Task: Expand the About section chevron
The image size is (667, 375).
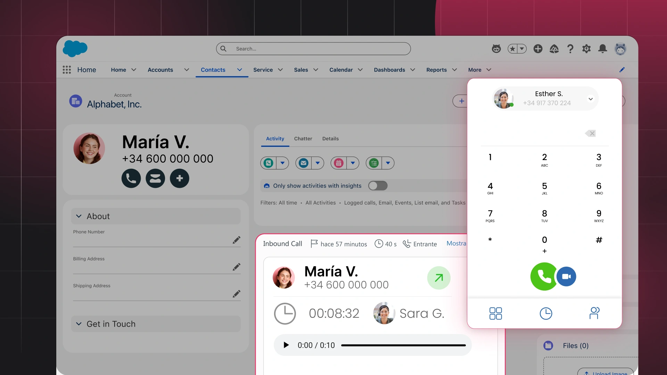Action: [x=79, y=216]
